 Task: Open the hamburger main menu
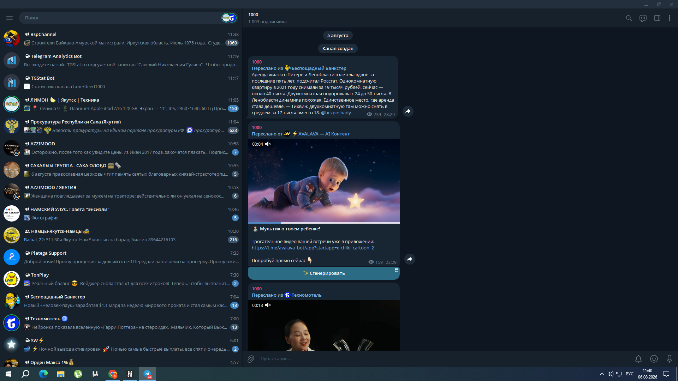pos(10,18)
